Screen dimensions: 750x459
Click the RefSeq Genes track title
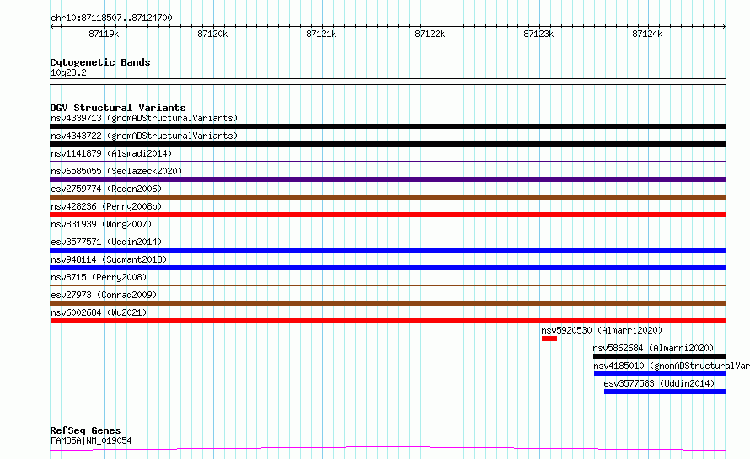tap(85, 431)
